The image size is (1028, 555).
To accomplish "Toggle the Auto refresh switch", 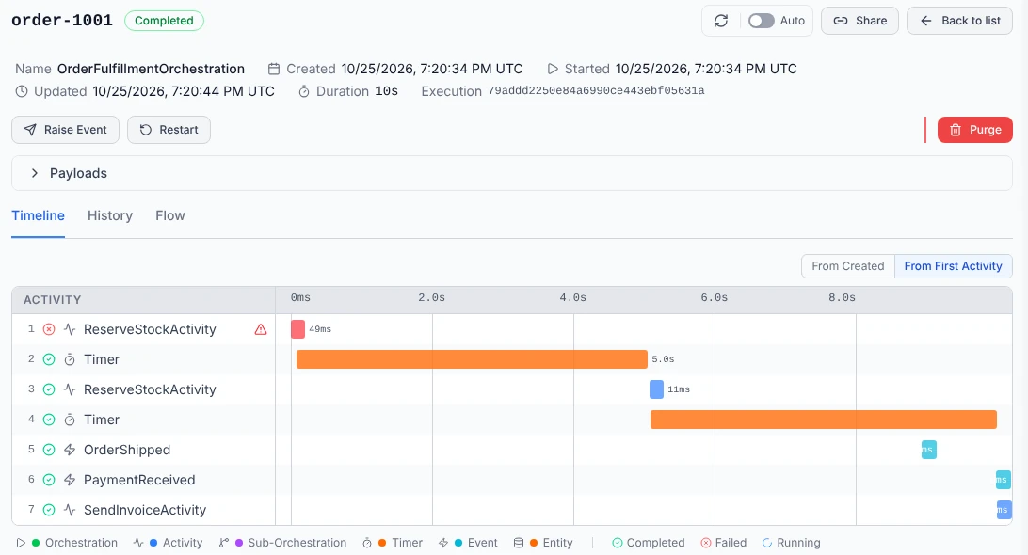I will [761, 21].
